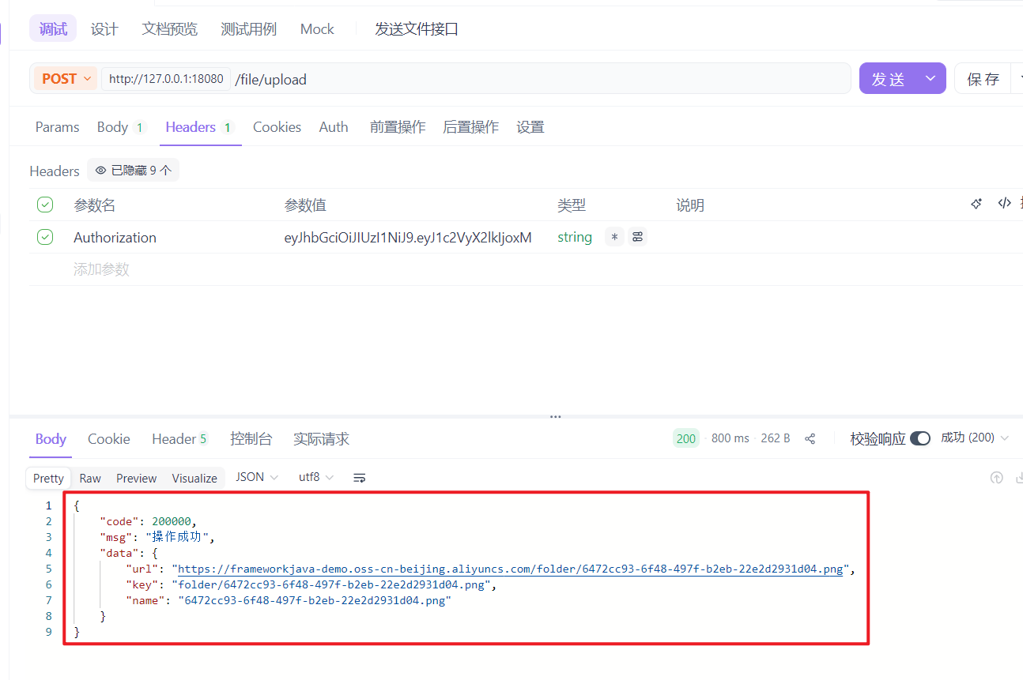Toggle the 校验响应 switch
The image size is (1023, 680).
[x=920, y=438]
